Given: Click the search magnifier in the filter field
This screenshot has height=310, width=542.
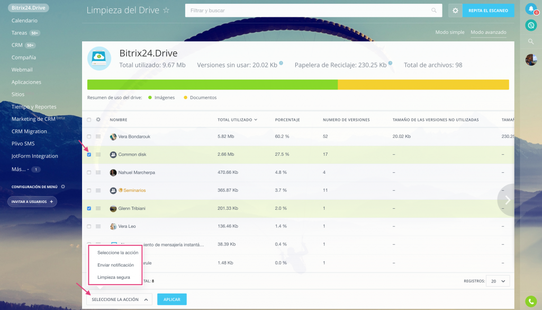Looking at the screenshot, I should [434, 11].
